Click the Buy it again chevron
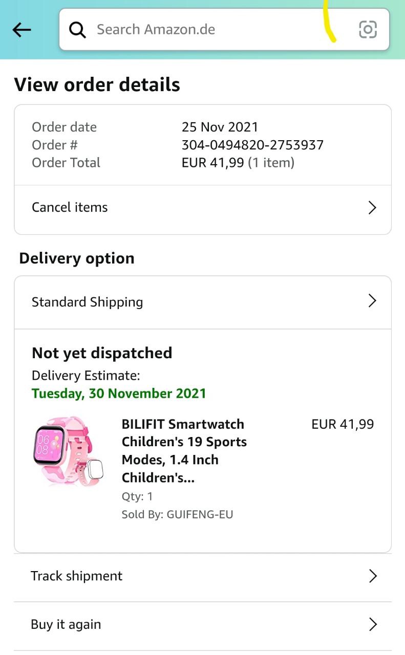Viewport: 405px width, 655px height. click(x=373, y=625)
